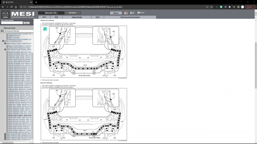The height and width of the screenshot is (144, 257).
Task: Bookmark this page with the star icon
Action: coord(212,7)
